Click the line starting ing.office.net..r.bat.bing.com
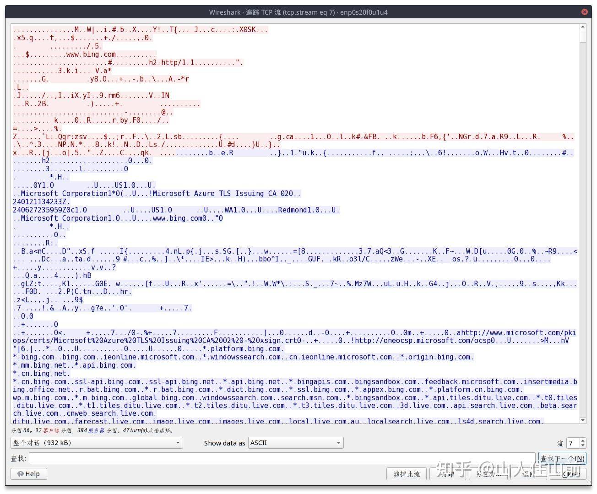The image size is (597, 494). (x=268, y=390)
